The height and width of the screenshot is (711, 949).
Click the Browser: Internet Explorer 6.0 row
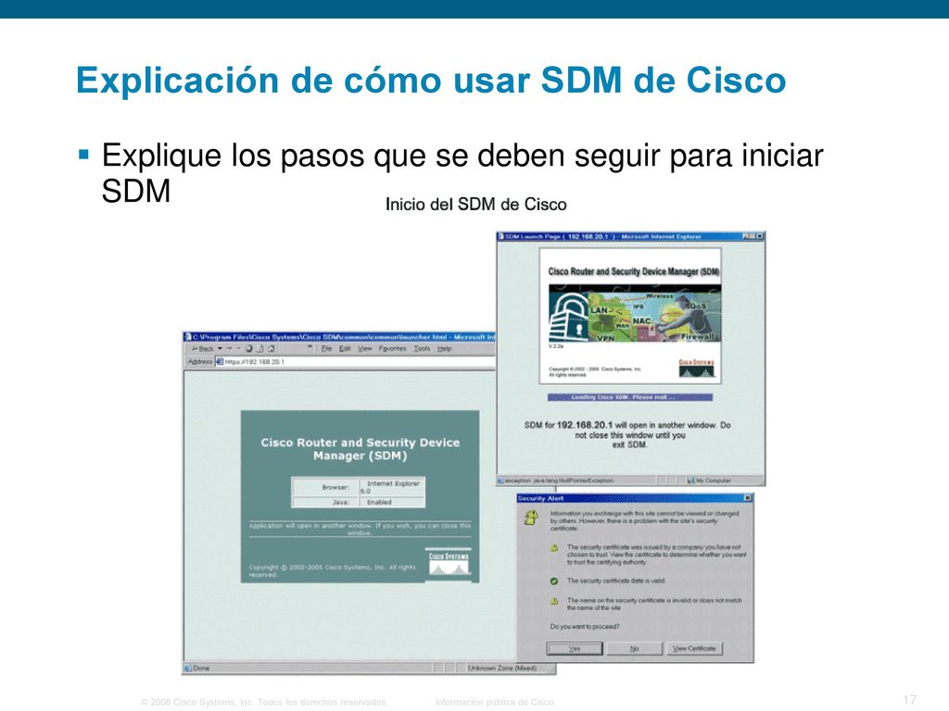click(x=359, y=487)
